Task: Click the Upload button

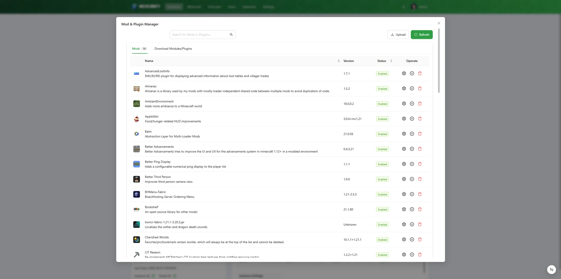Action: 398,35
